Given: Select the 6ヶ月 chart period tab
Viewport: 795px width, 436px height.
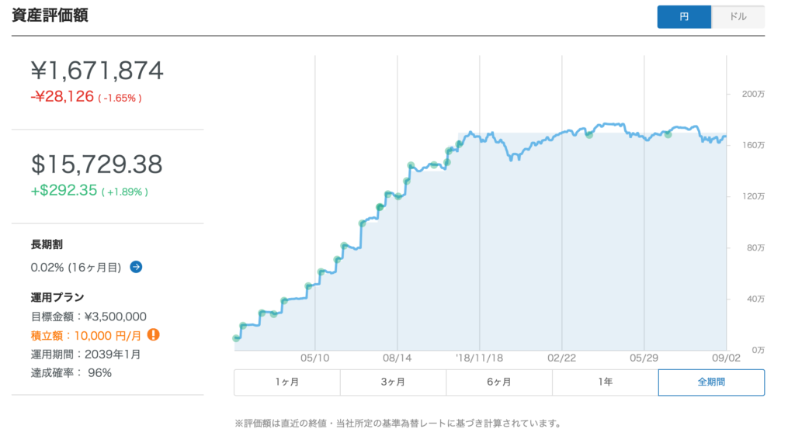Looking at the screenshot, I should 499,382.
